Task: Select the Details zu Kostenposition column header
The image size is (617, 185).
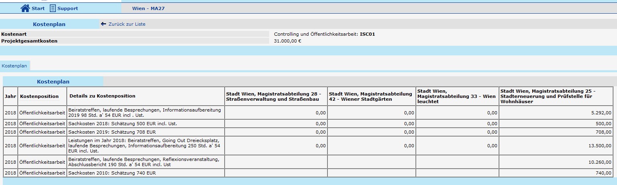Action: click(102, 96)
